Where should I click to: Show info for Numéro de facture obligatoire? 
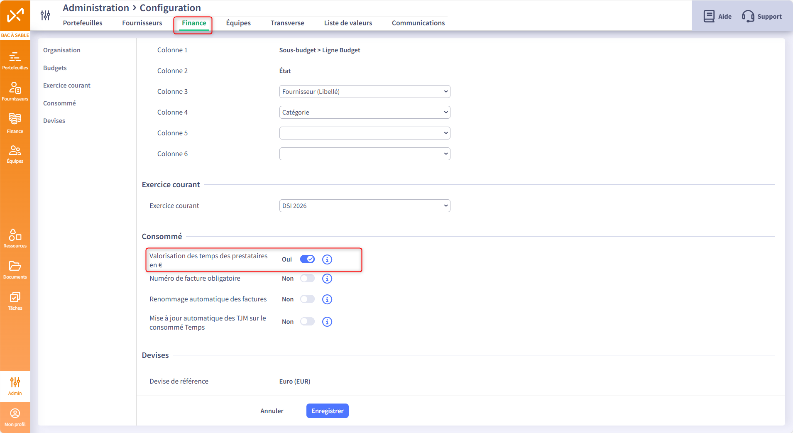(x=327, y=279)
